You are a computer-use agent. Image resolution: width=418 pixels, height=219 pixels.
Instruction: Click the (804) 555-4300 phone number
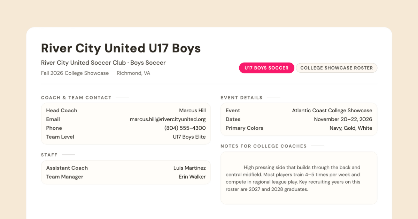point(185,128)
